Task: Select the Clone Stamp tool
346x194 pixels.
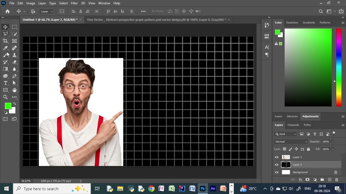Action: (15, 55)
